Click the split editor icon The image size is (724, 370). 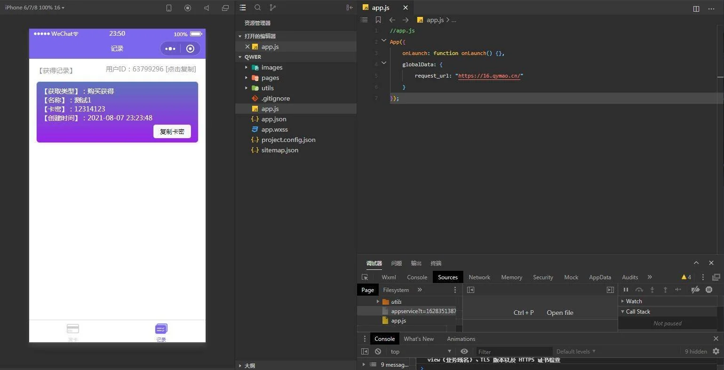tap(696, 8)
